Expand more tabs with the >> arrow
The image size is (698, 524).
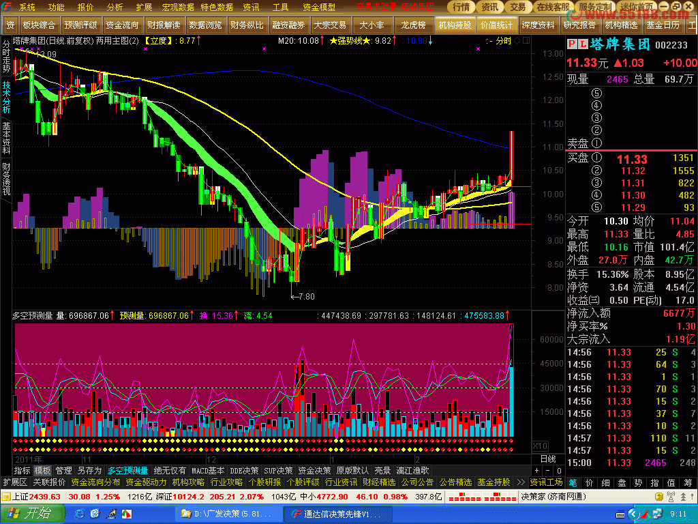click(520, 482)
